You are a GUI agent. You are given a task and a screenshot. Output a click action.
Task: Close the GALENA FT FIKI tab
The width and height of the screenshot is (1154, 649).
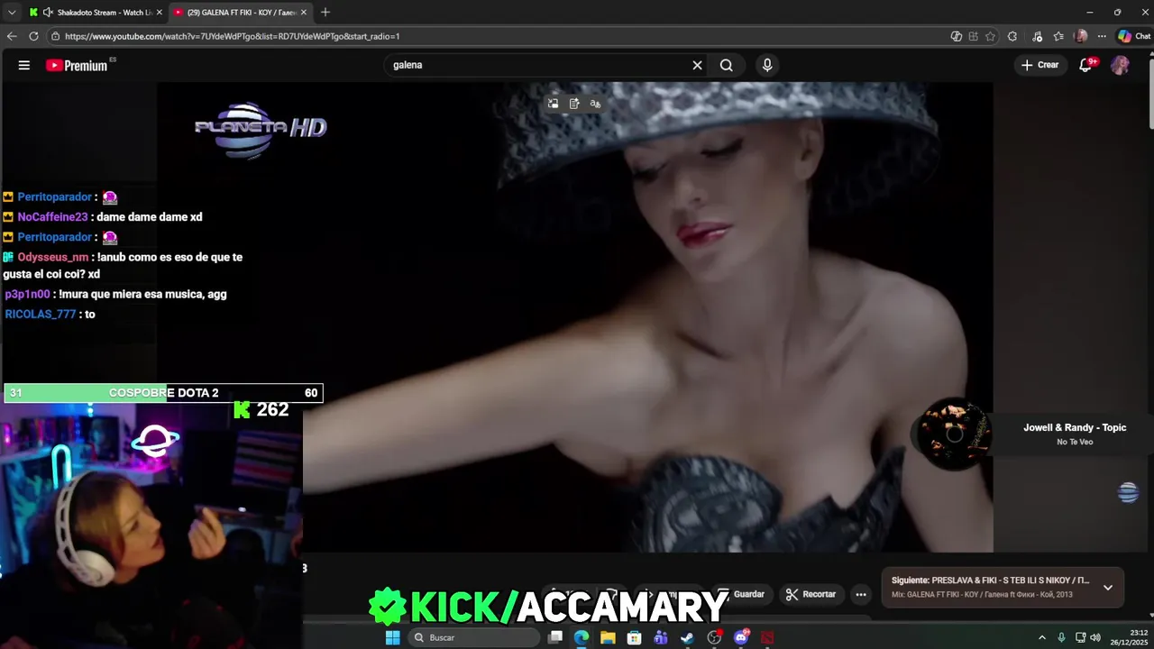(304, 13)
